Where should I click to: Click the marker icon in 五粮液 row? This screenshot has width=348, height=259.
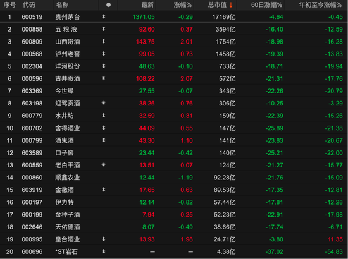[103, 29]
